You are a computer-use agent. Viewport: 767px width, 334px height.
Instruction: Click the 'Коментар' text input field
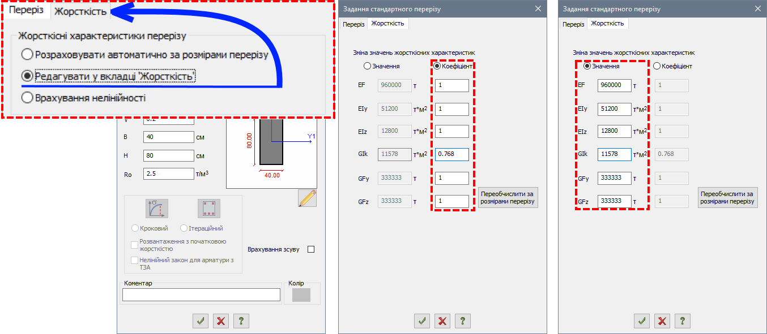coord(201,295)
